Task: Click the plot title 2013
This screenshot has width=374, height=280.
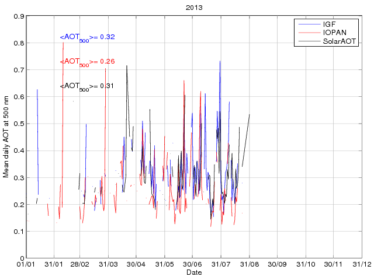Action: click(195, 8)
